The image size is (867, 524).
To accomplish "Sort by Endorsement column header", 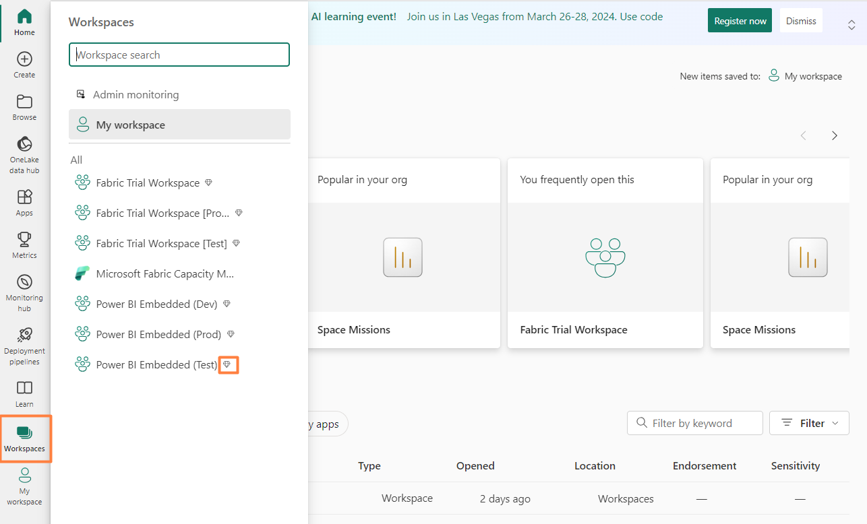I will point(705,465).
